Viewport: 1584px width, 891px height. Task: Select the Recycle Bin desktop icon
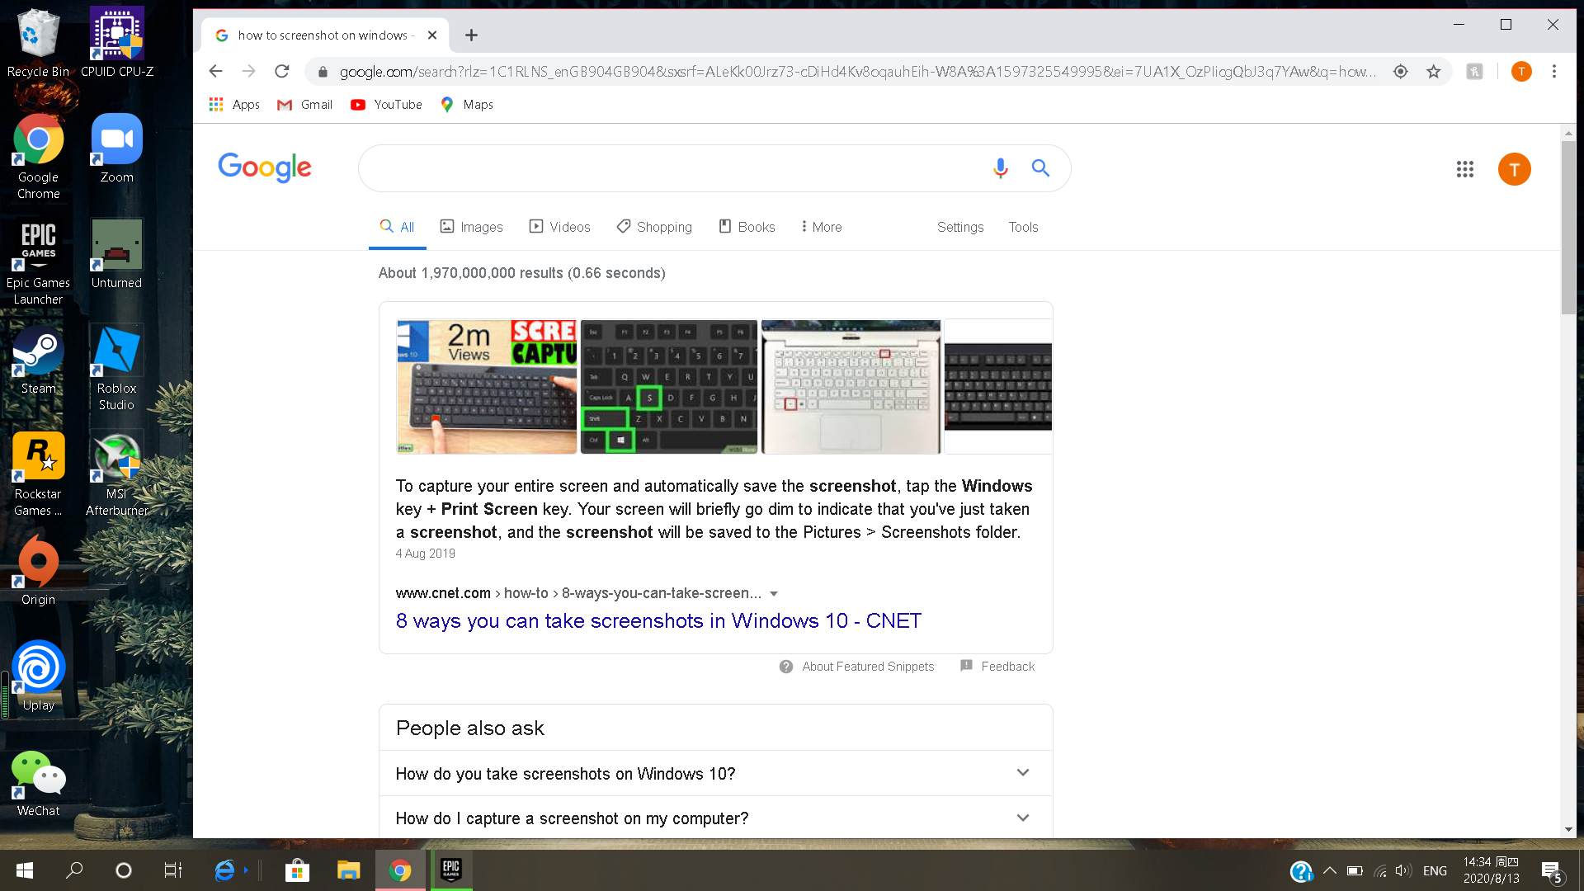click(x=38, y=43)
